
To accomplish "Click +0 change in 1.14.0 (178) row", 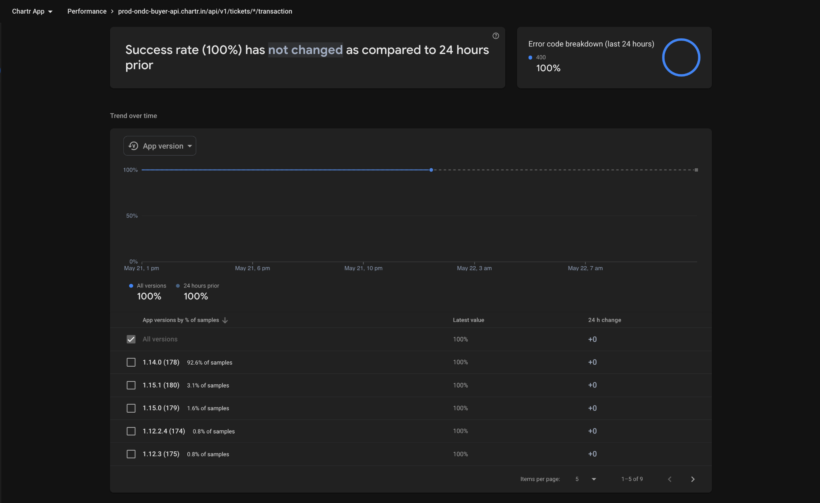I will pyautogui.click(x=592, y=362).
